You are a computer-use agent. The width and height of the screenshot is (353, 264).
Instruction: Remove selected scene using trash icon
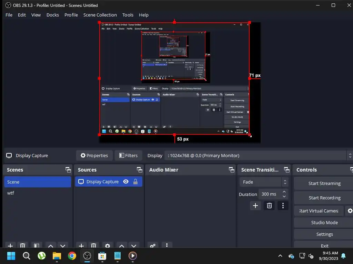coord(22,245)
